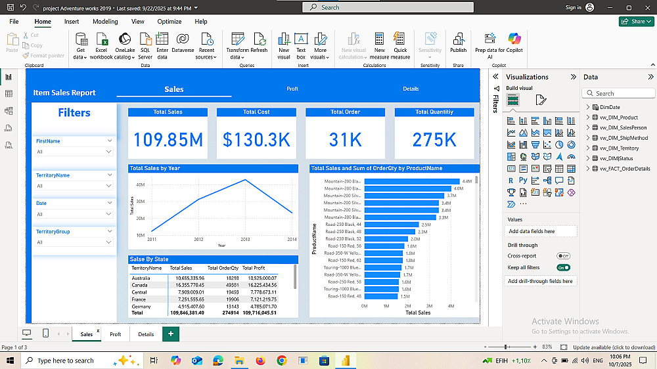
Task: Open the Format visual pane icon
Action: coord(541,100)
